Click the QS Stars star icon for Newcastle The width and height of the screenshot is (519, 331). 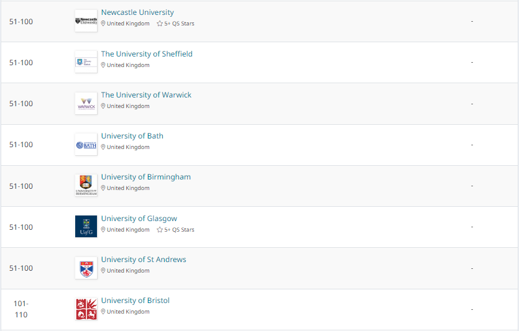(160, 24)
